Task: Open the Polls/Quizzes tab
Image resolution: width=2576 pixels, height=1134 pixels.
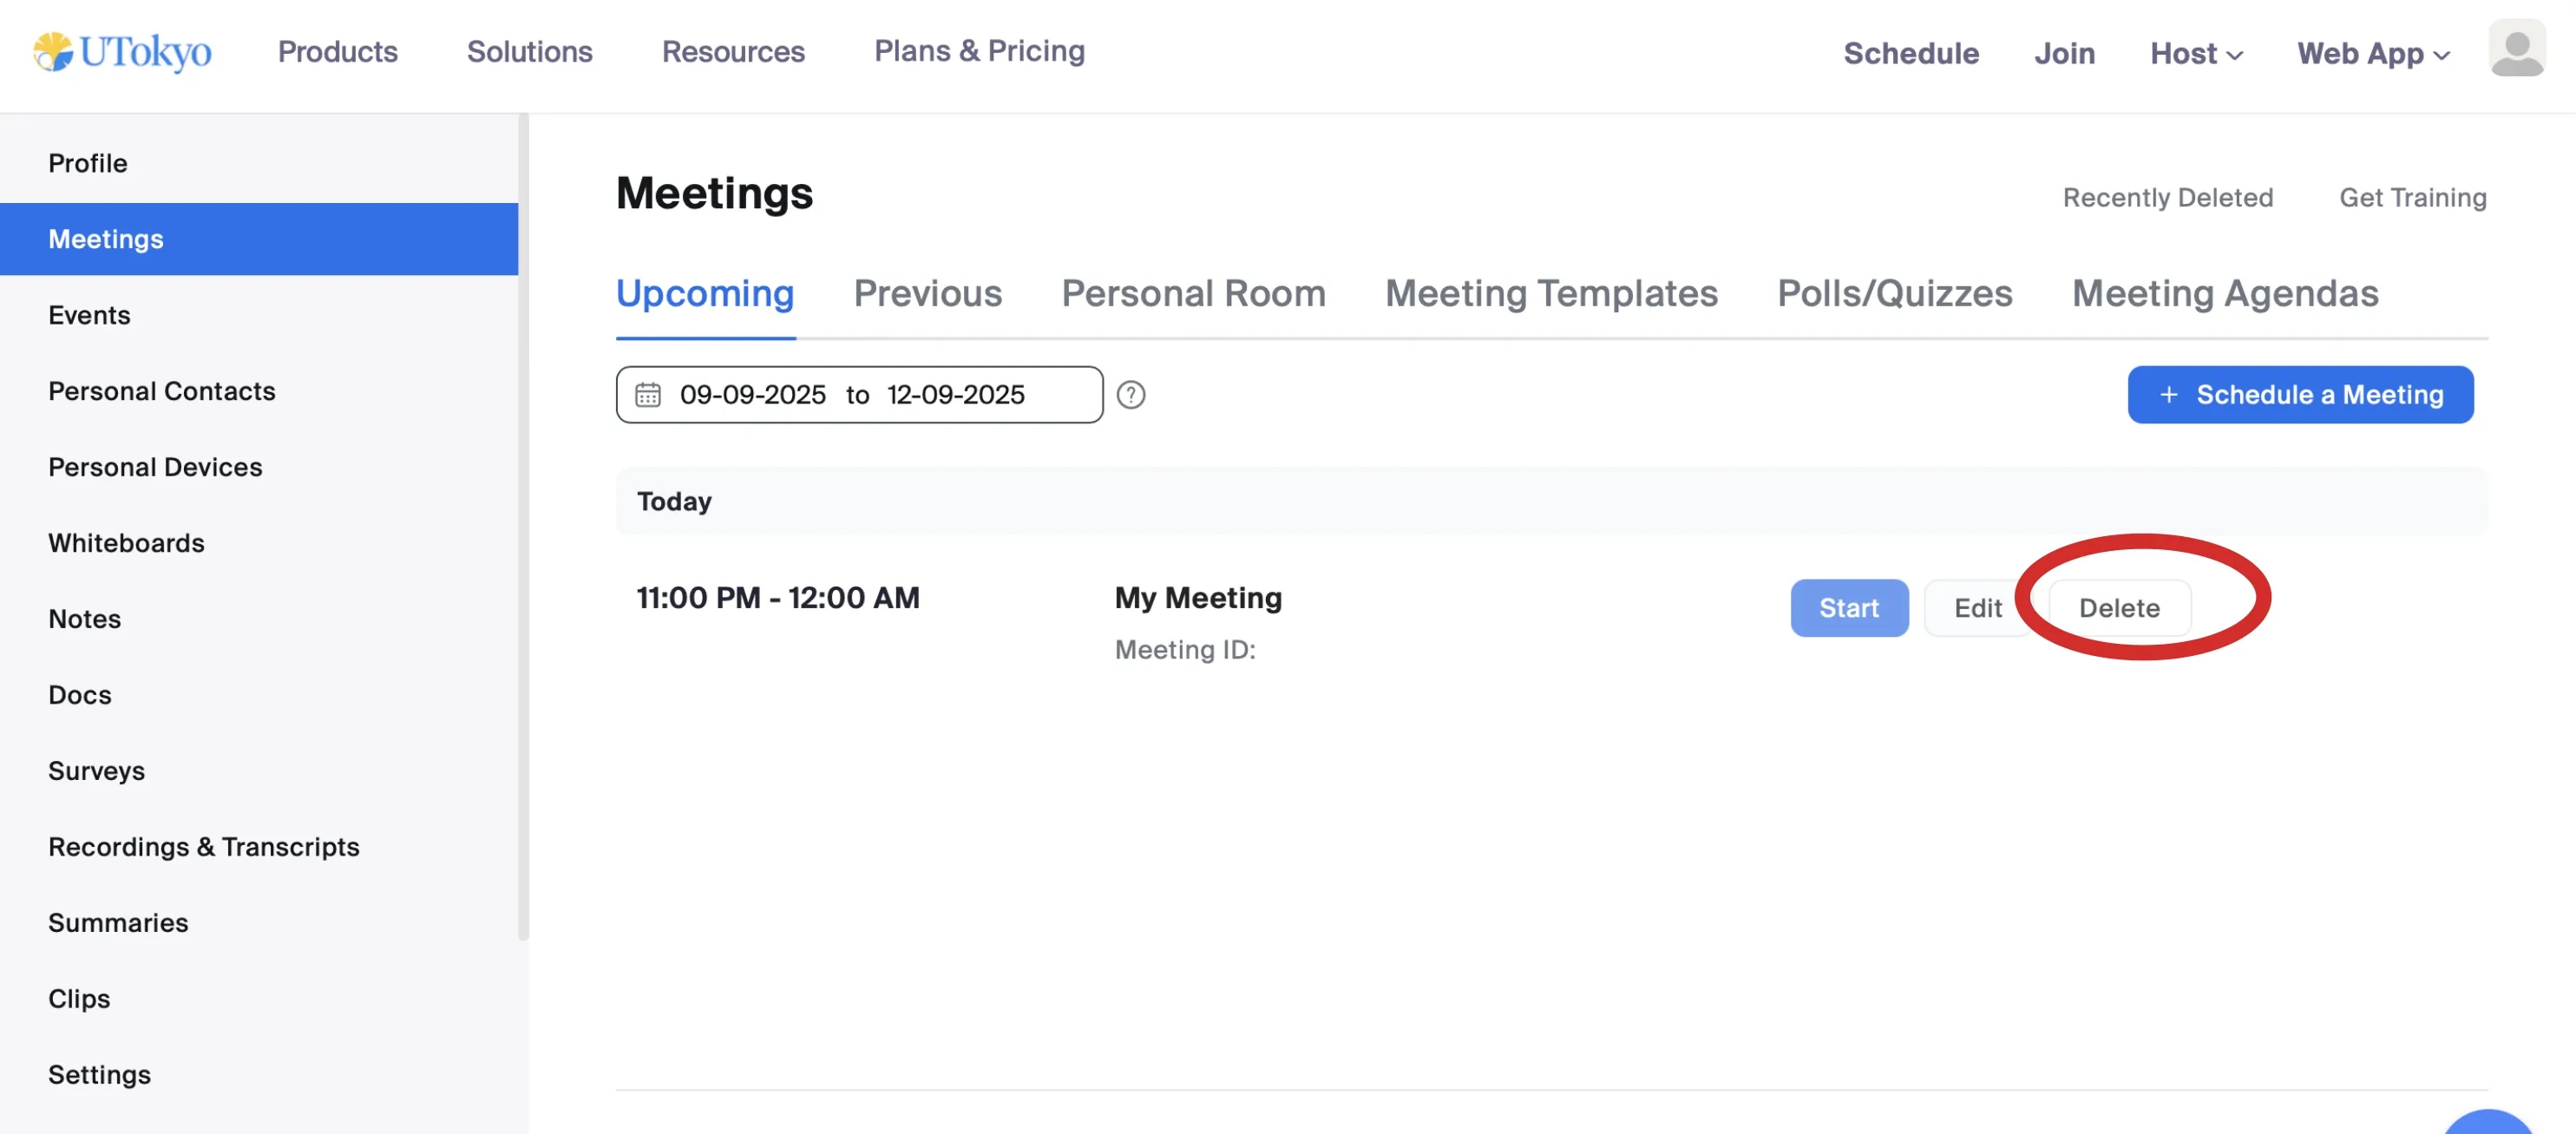Action: [1893, 293]
